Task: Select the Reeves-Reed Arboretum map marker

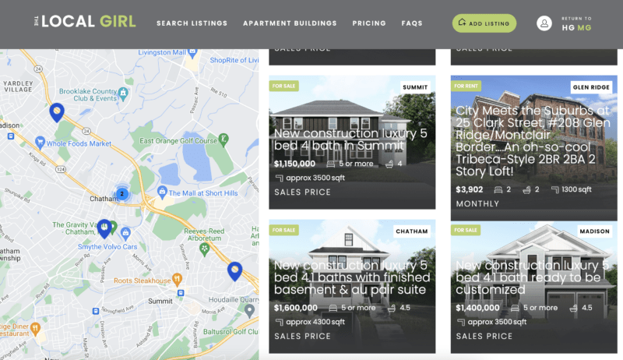Action: (x=204, y=249)
